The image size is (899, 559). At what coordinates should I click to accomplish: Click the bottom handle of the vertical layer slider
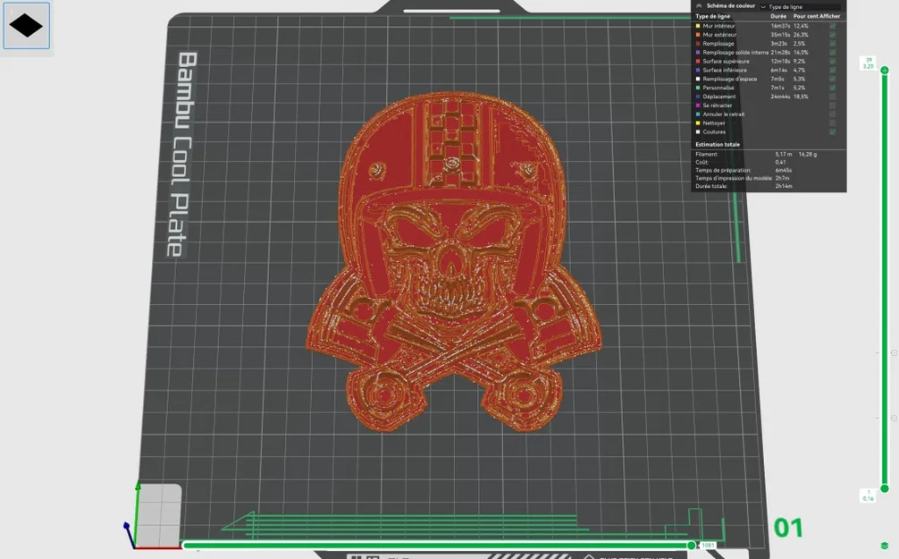pyautogui.click(x=885, y=488)
